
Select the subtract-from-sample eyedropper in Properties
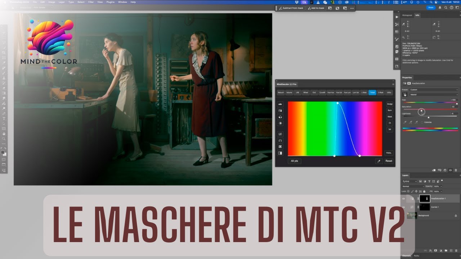417,122
